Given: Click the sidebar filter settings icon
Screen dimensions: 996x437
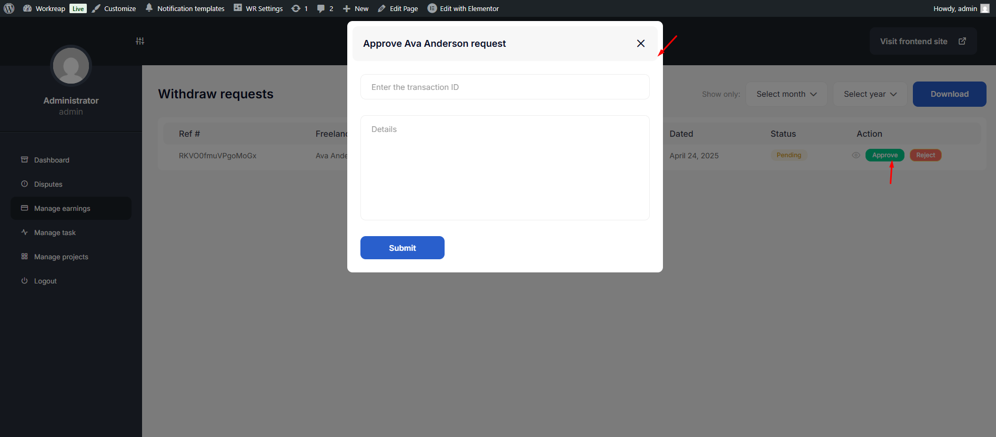Looking at the screenshot, I should tap(140, 41).
